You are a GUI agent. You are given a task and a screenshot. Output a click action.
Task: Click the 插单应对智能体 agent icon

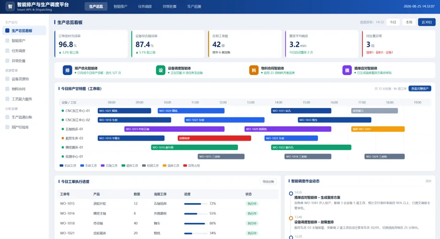pyautogui.click(x=347, y=70)
